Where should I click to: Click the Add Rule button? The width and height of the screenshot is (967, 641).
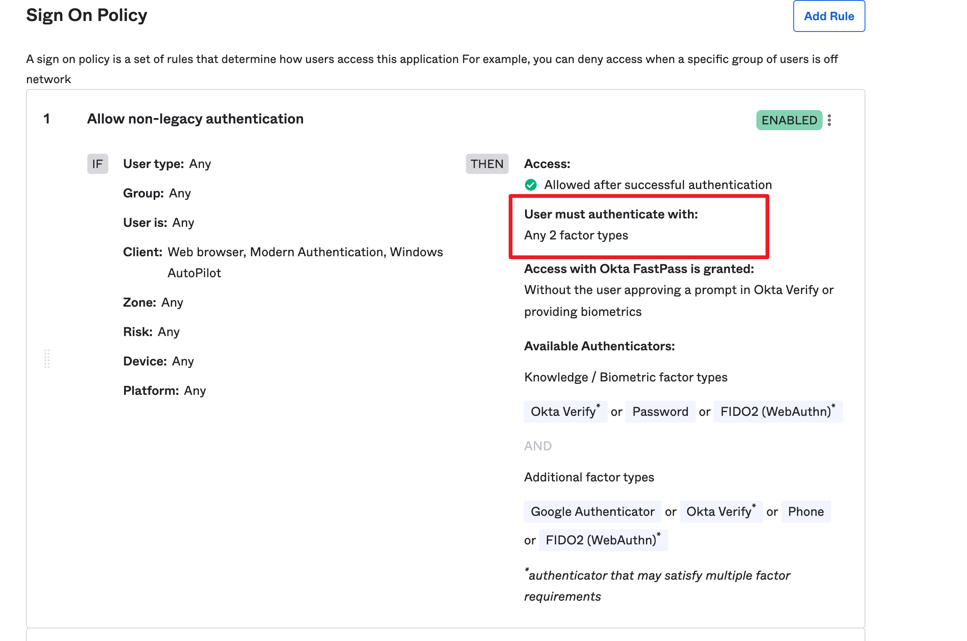[828, 16]
